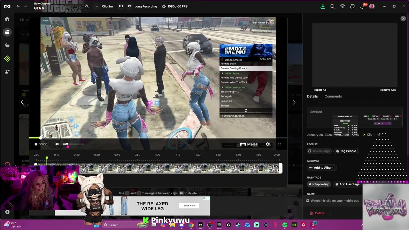Go back with the left arrow in the title bar
This screenshot has width=409, height=230.
point(18,6)
